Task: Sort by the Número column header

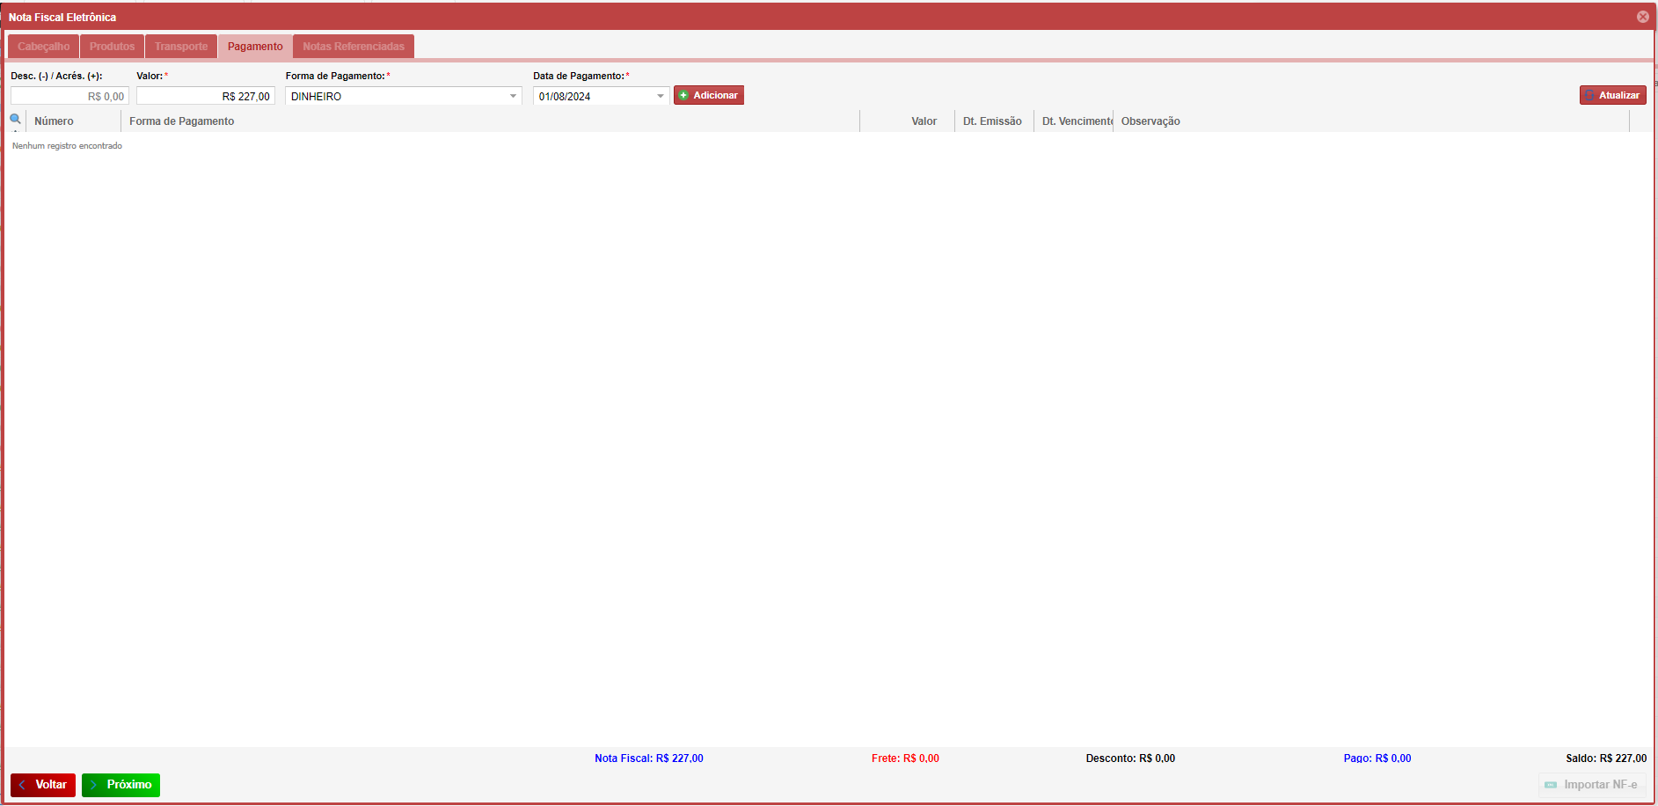Action: pyautogui.click(x=54, y=121)
